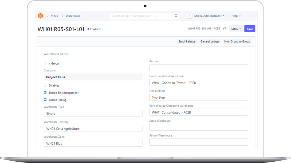
Task: Click the General Ledger button
Action: tap(210, 41)
